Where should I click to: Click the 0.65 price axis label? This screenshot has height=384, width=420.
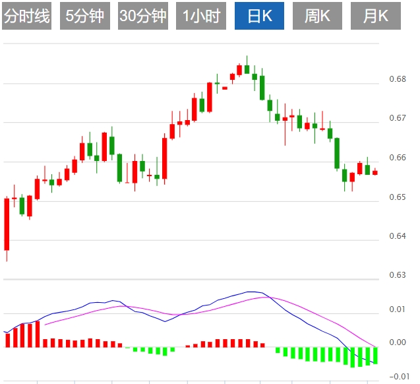pos(398,197)
